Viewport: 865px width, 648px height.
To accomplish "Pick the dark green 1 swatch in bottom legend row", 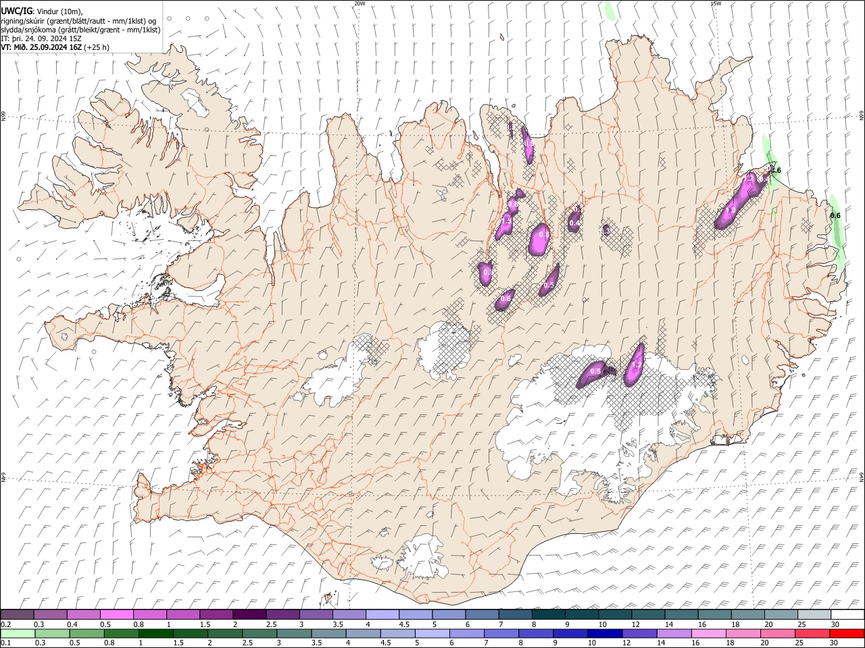I will pyautogui.click(x=155, y=633).
